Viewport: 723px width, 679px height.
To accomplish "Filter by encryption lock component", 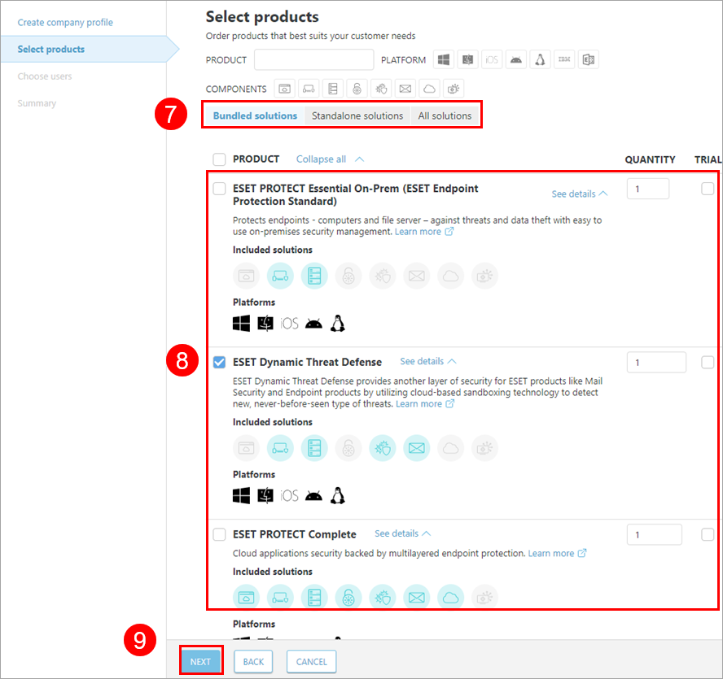I will (357, 89).
